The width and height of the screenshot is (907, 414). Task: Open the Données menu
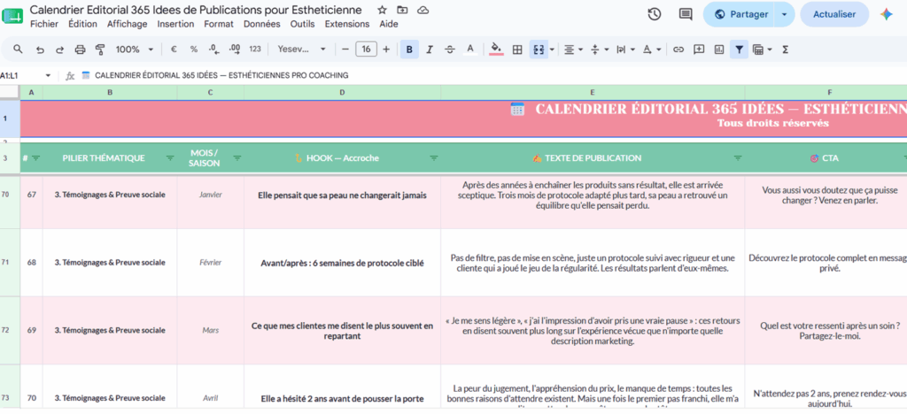click(x=262, y=24)
